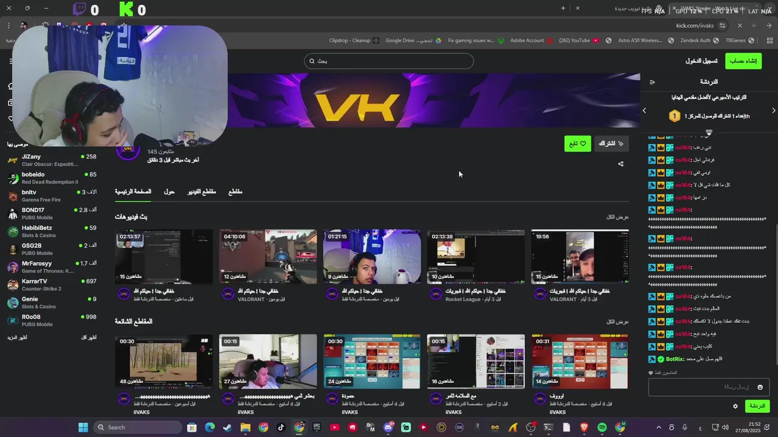This screenshot has width=778, height=437.
Task: Open the About tab
Action: tap(169, 192)
